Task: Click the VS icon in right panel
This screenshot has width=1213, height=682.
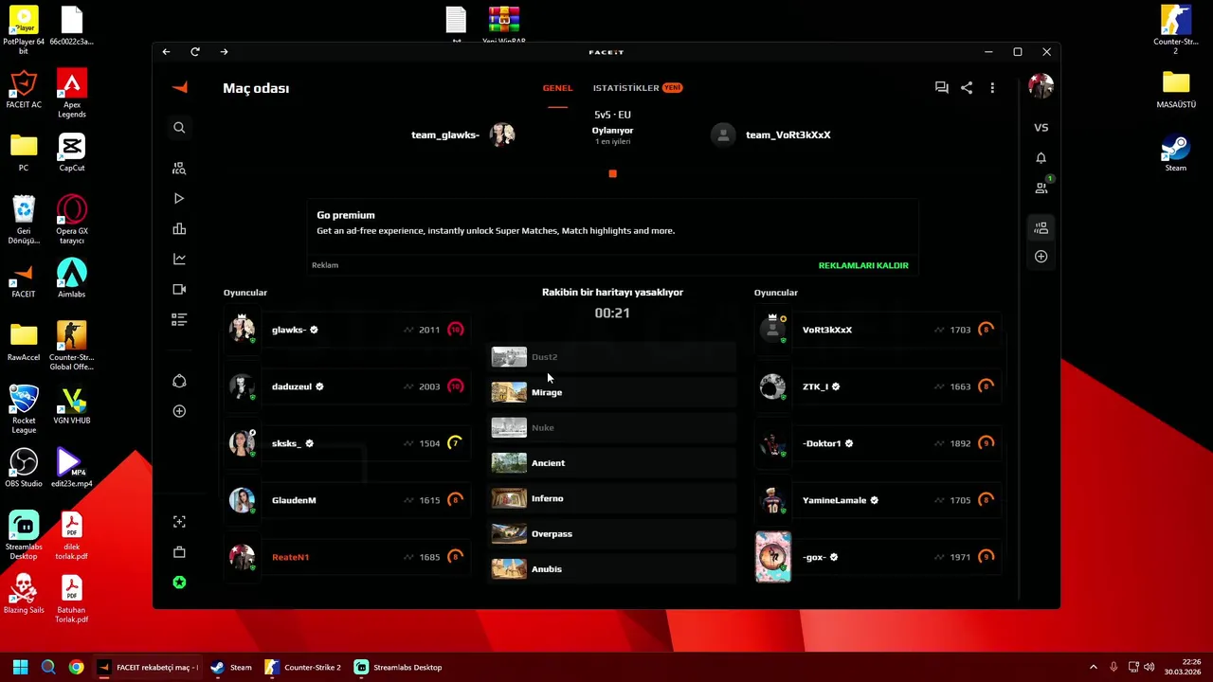Action: coord(1041,127)
